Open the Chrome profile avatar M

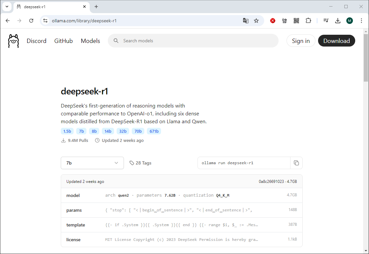click(350, 21)
